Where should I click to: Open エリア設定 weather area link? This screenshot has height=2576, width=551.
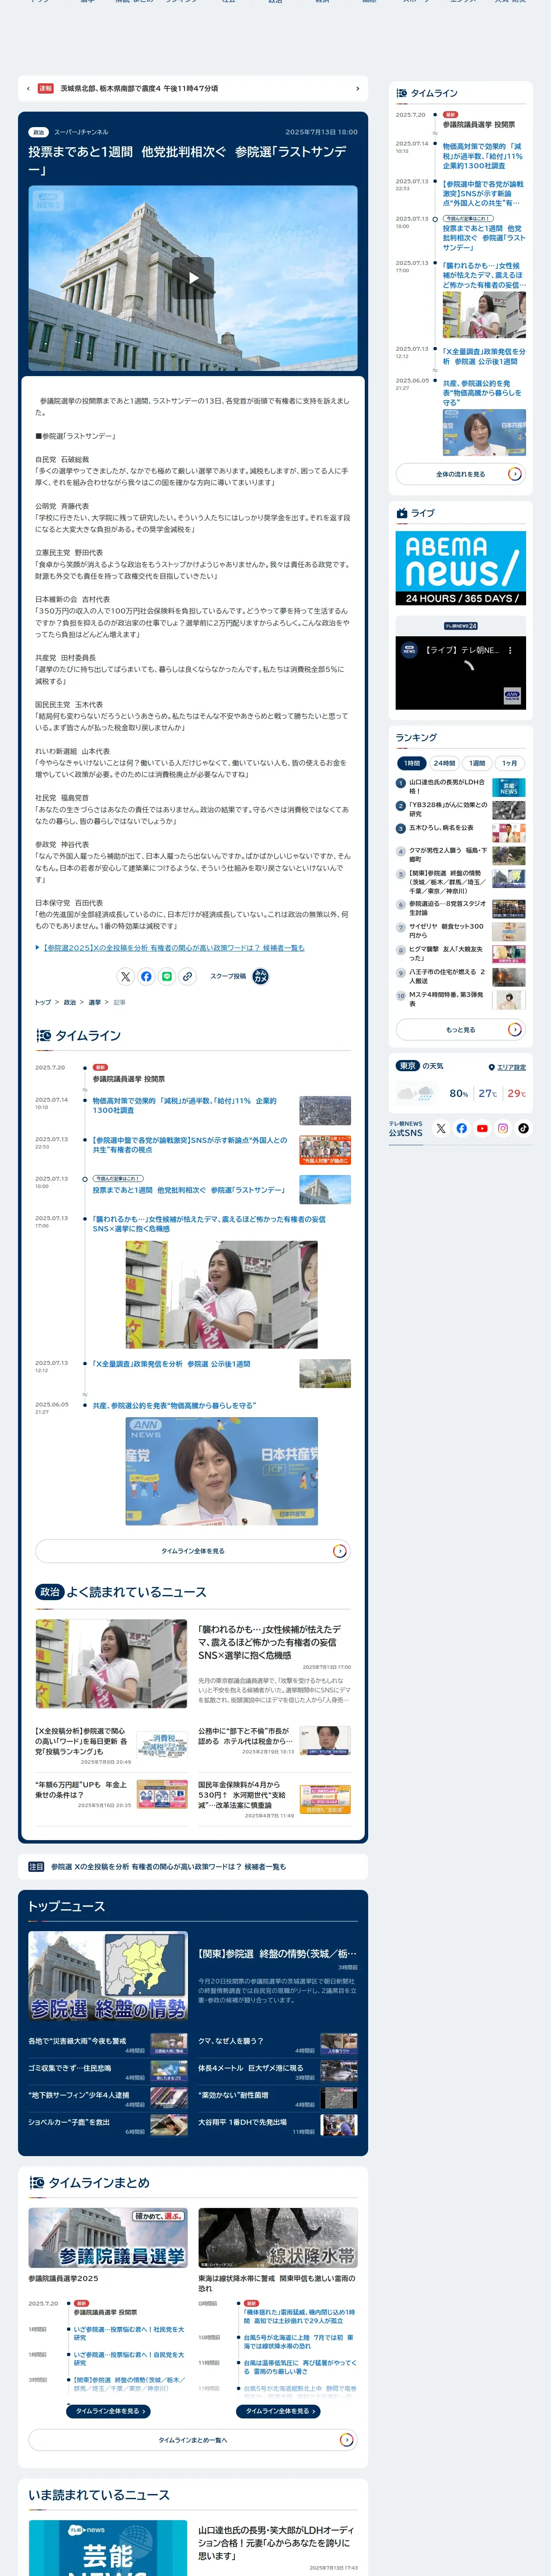[507, 1067]
